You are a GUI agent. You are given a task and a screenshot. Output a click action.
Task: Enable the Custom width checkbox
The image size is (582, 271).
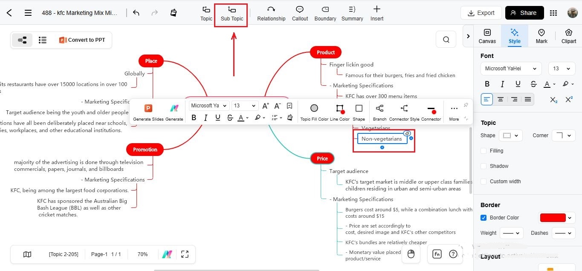(x=484, y=182)
